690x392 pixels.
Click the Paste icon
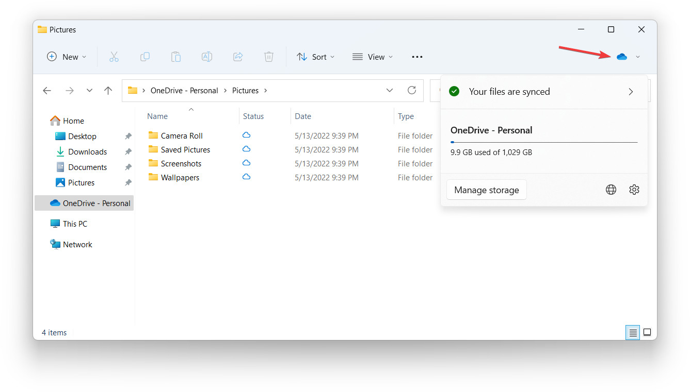coord(175,57)
